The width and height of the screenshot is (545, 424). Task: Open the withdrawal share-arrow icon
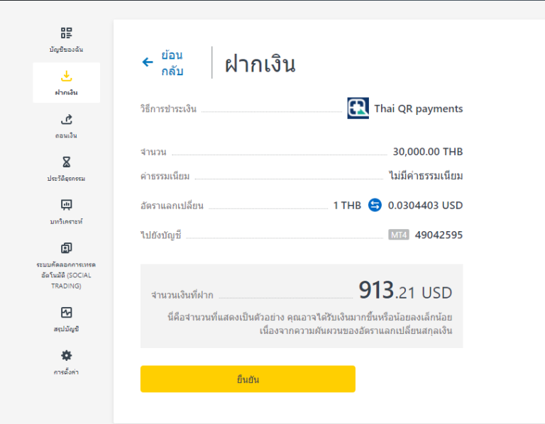click(x=67, y=119)
